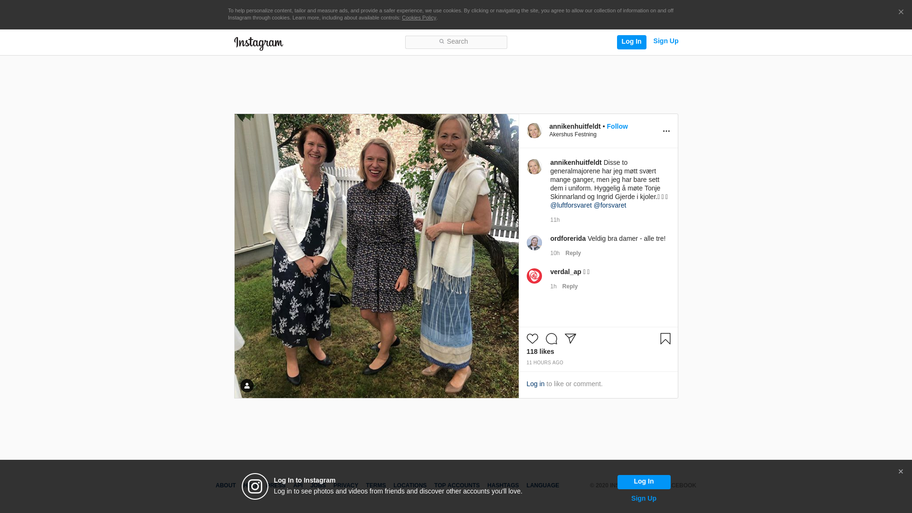912x513 pixels.
Task: Reply to ordforerida's comment
Action: (x=573, y=253)
